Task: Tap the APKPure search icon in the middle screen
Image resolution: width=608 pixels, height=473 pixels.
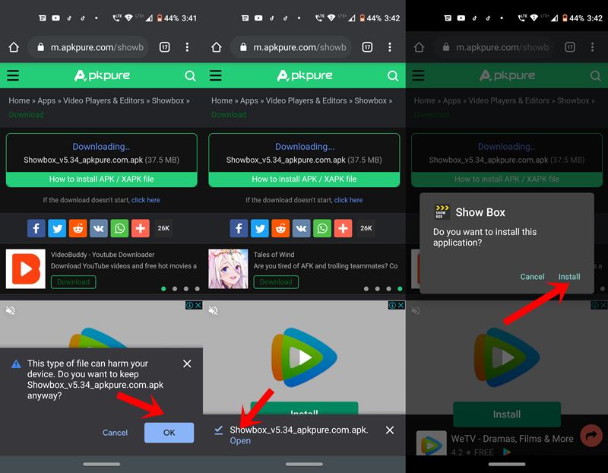Action: click(393, 75)
